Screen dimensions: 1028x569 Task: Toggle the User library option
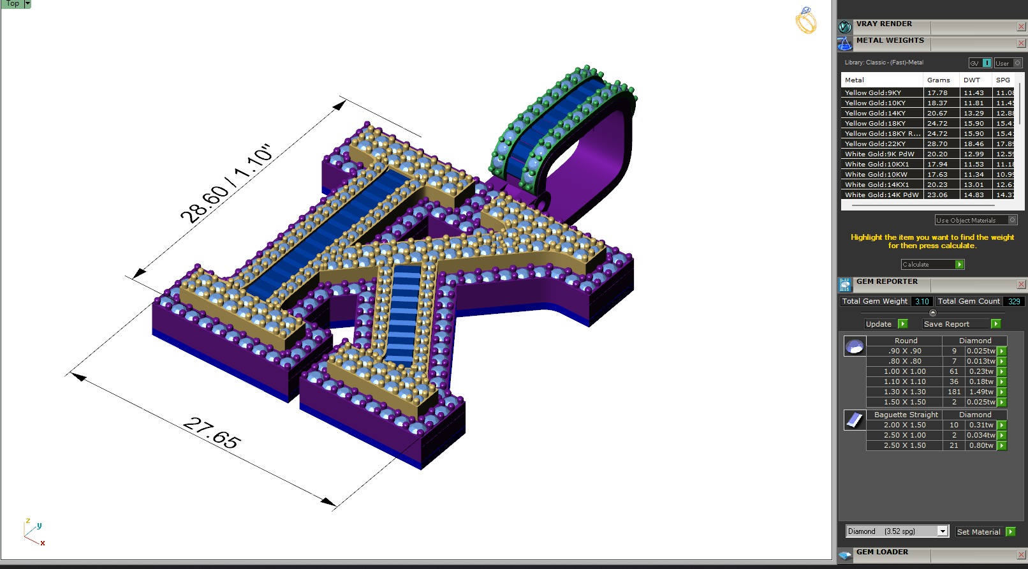click(1008, 63)
